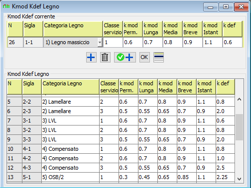
Task: Click '2) Lamellare' in row 6
Action: tap(57, 111)
